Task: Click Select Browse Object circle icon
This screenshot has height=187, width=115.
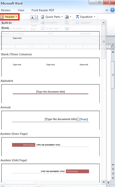Action: tap(113, 174)
